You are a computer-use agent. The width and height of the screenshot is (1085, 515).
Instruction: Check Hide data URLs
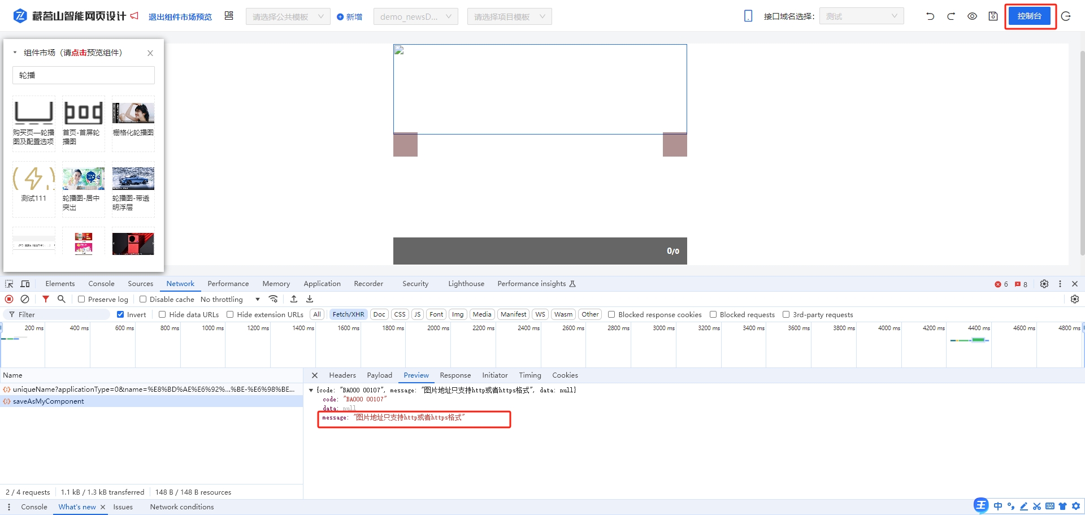pos(162,314)
